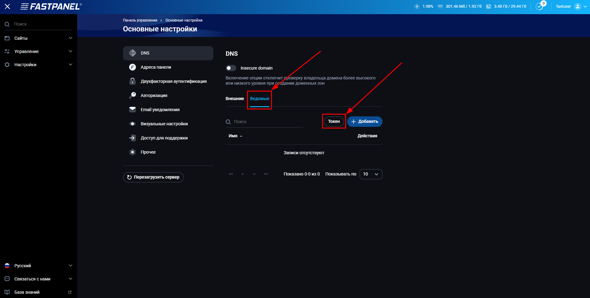The image size is (590, 298).
Task: Enable the Insecure domain toggle
Action: 231,68
